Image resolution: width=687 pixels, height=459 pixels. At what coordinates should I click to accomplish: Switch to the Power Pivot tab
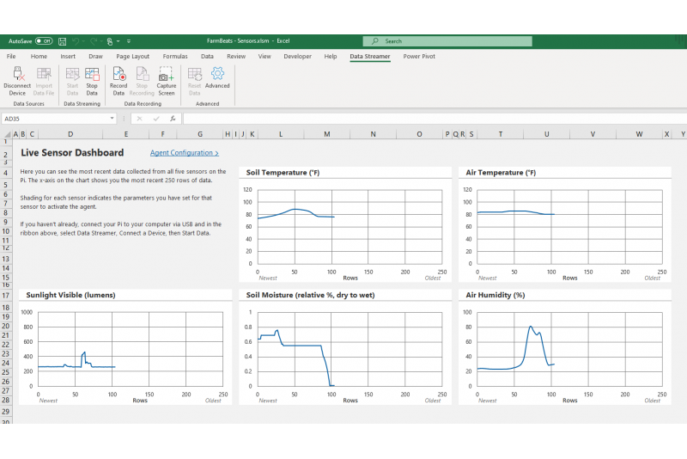(420, 57)
